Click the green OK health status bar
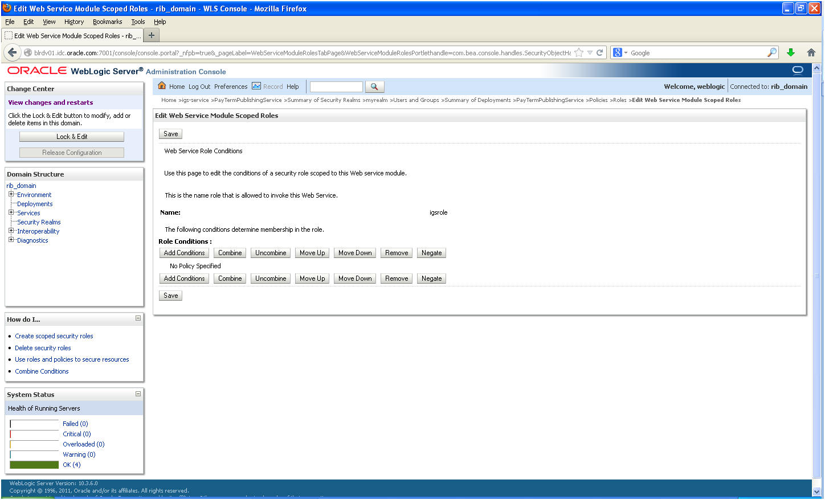The width and height of the screenshot is (825, 500). 34,465
